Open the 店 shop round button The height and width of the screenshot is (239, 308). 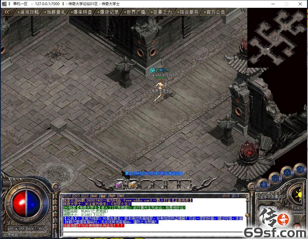[x=252, y=186]
